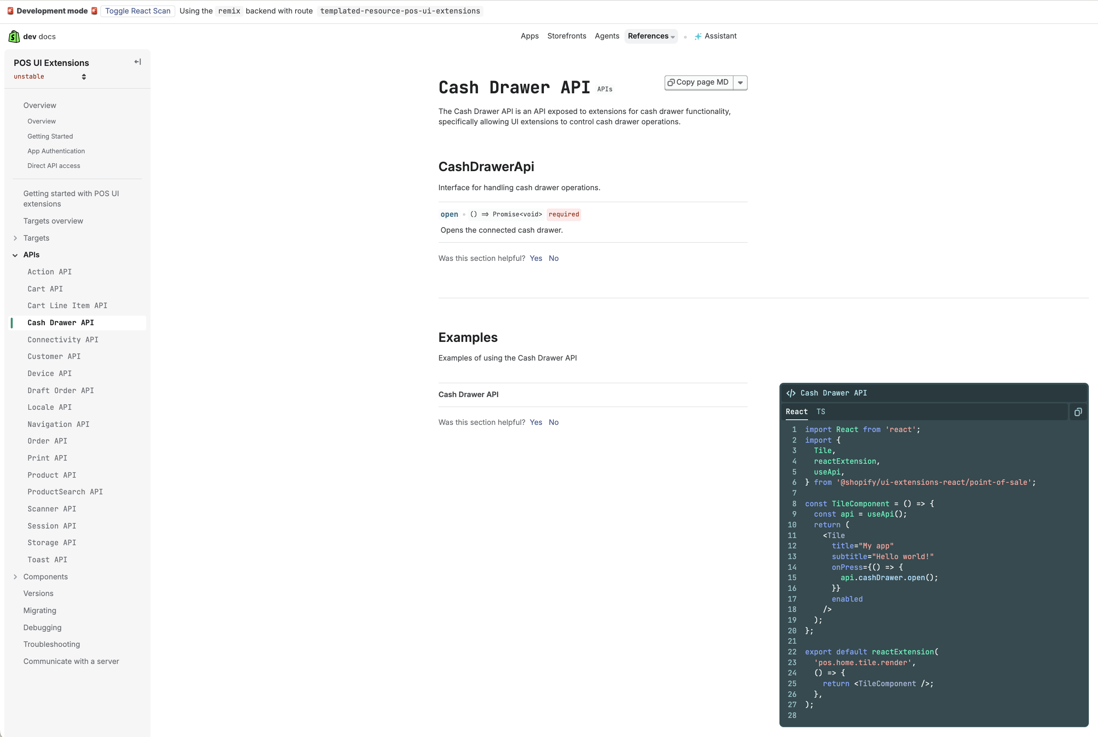Open the References dropdown menu
This screenshot has width=1098, height=737.
point(651,36)
